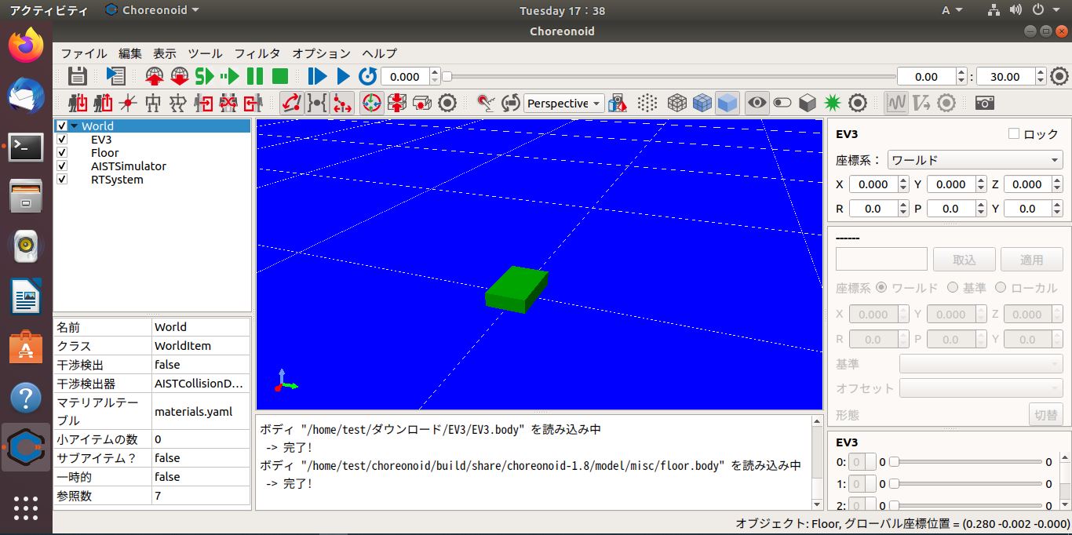Toggle the eye visibility button in scene toolbar

[x=757, y=103]
